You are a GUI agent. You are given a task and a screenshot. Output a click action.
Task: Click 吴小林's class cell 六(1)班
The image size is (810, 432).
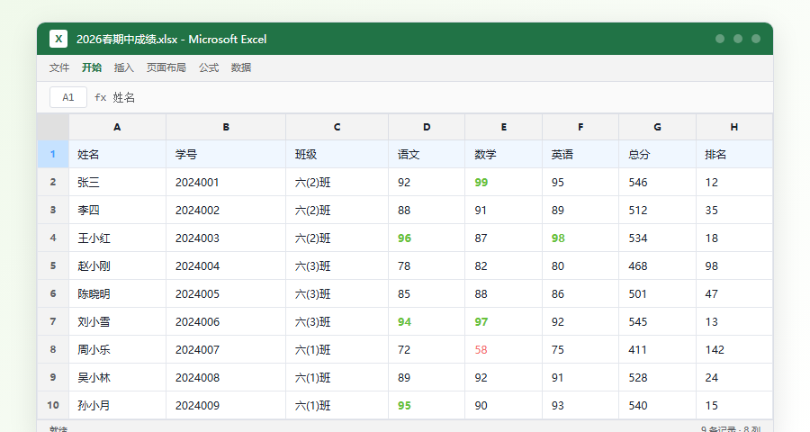pyautogui.click(x=337, y=377)
